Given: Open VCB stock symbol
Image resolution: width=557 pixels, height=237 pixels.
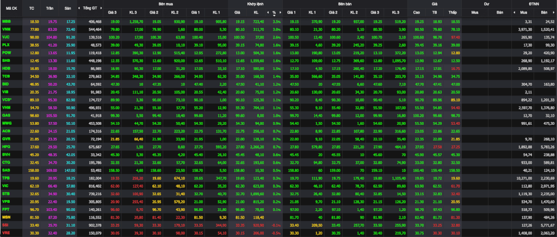Looking at the screenshot, I should click(7, 100).
